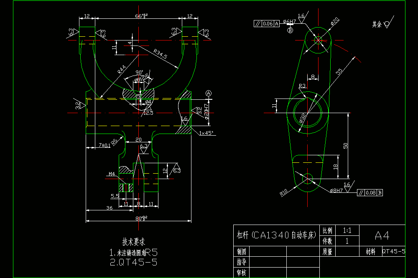
Task: Click the 55 aligned dimension text
Action: pyautogui.click(x=339, y=72)
